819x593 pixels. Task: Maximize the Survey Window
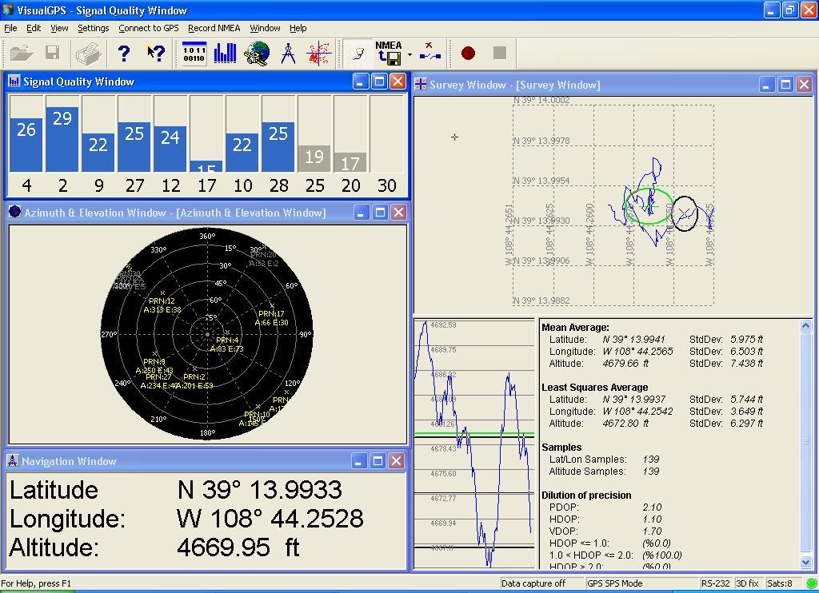785,84
